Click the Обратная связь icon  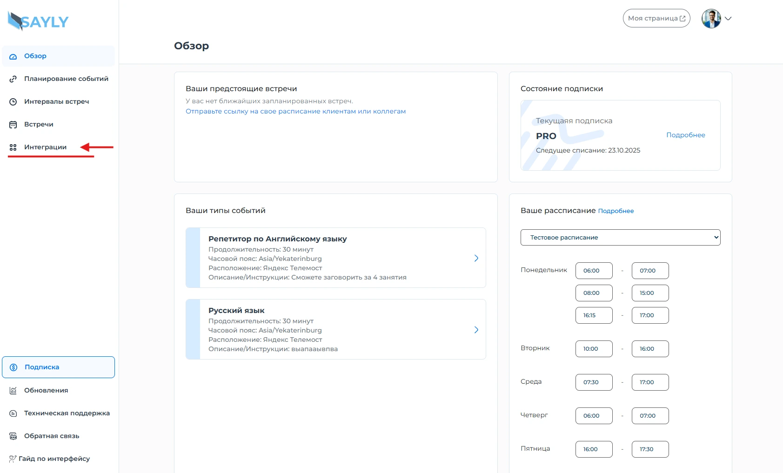tap(13, 436)
